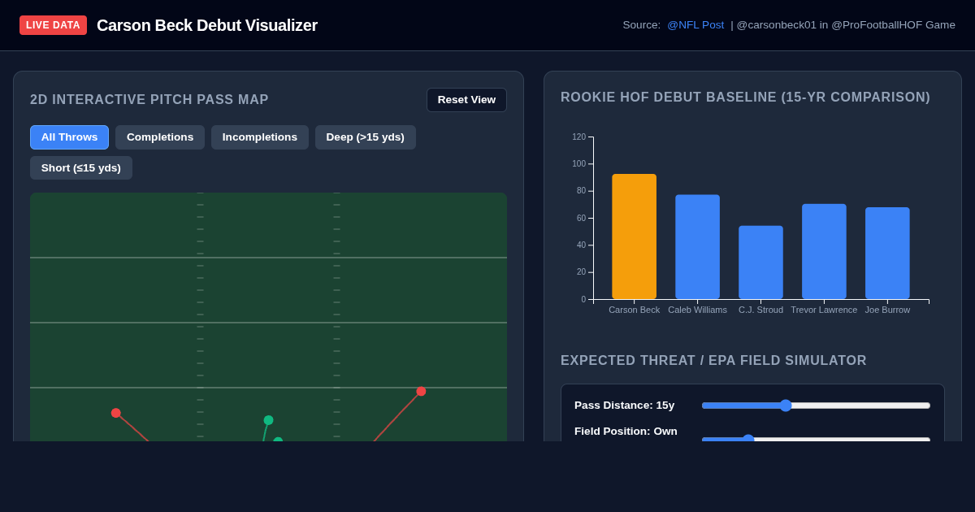Select the Short (≤15 yds) filter
This screenshot has height=512, width=975.
(81, 168)
